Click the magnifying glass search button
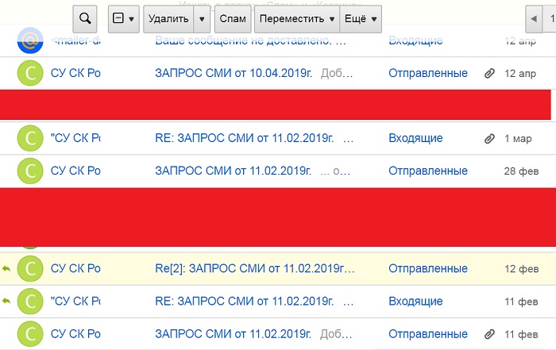556x350 pixels. point(85,18)
